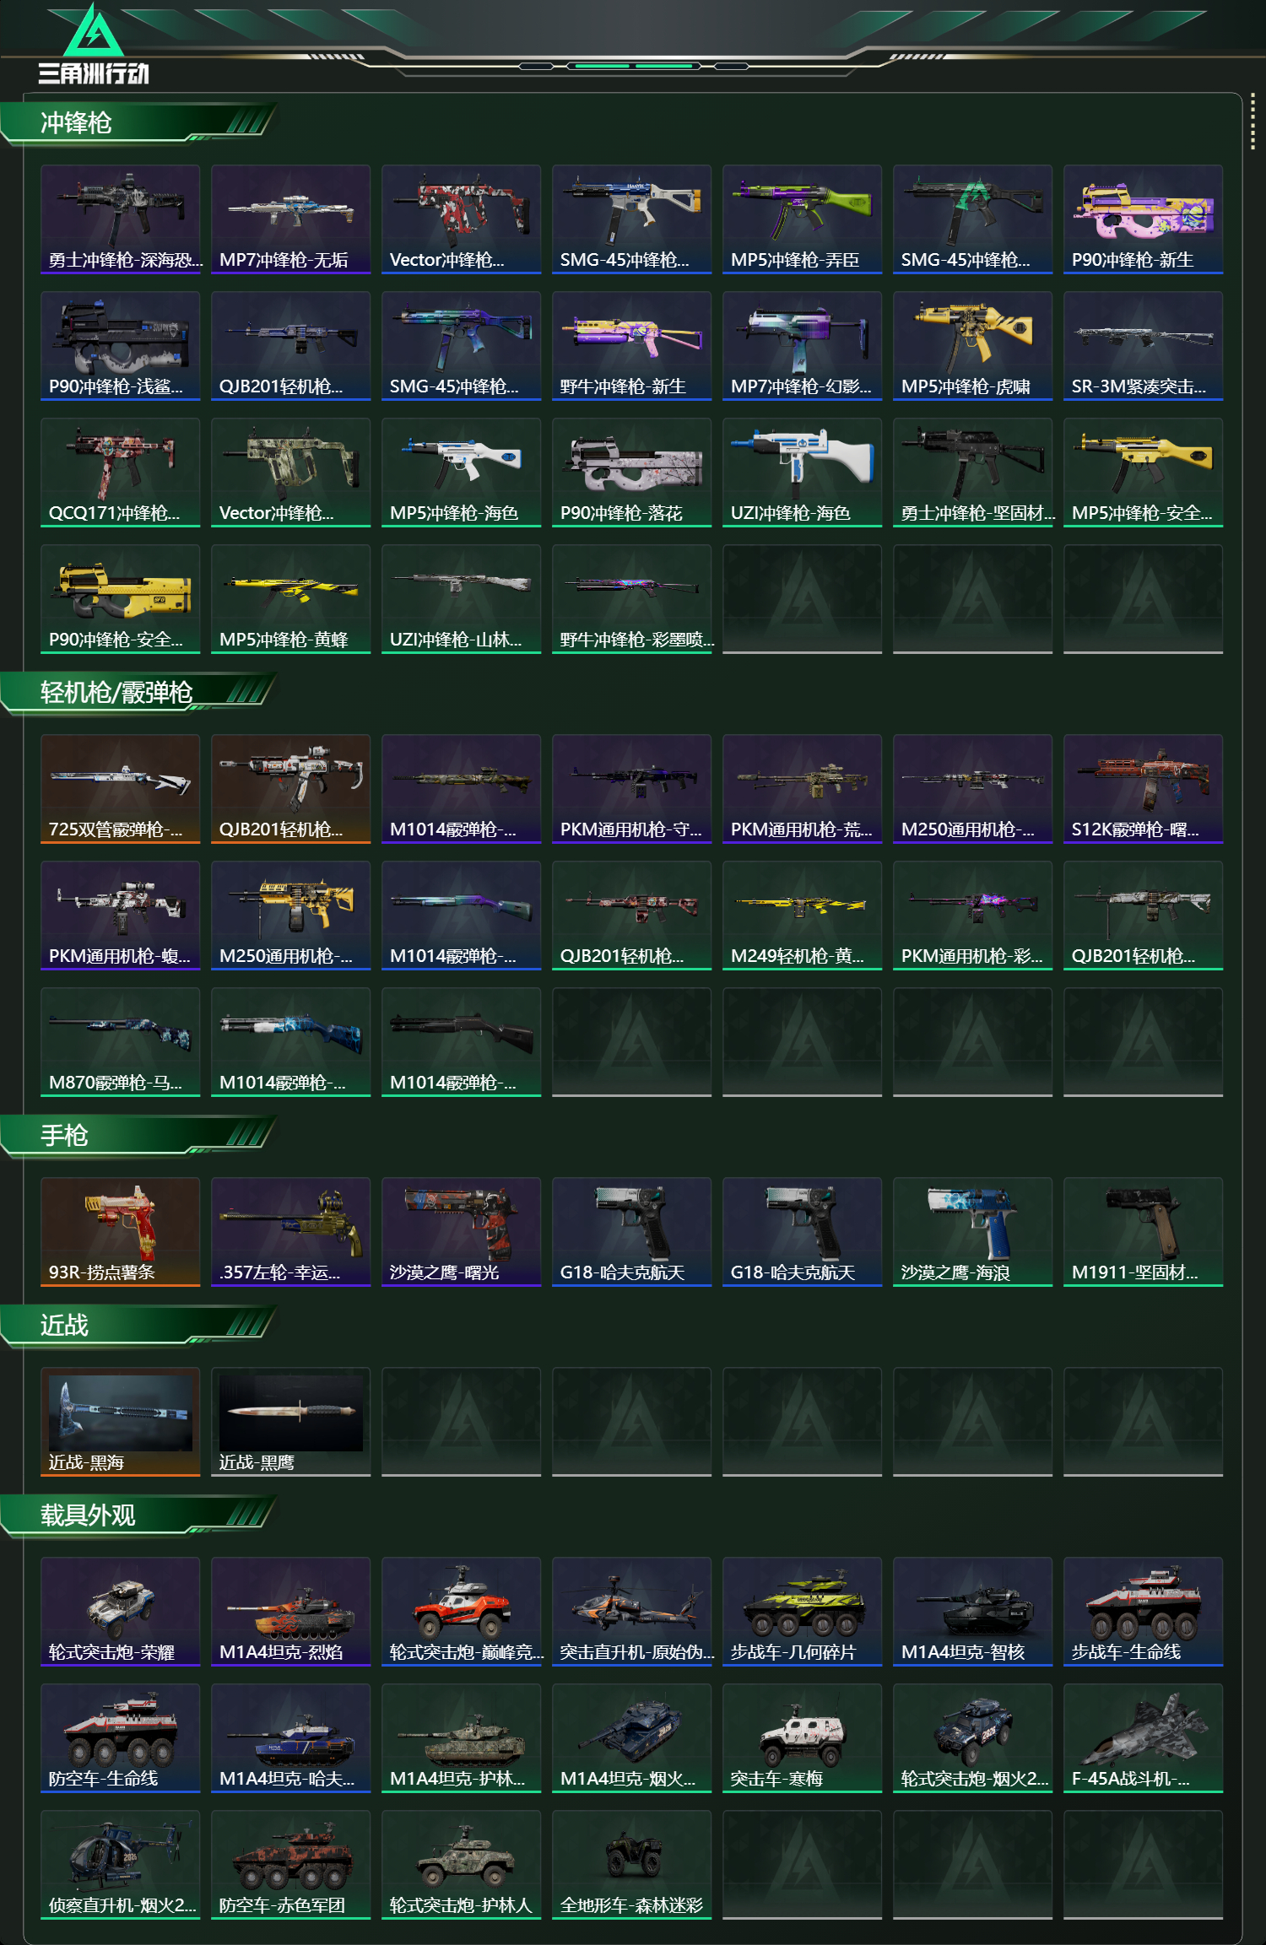Choose the 近战-黑海 melee axe
1266x1945 pixels.
point(120,1422)
